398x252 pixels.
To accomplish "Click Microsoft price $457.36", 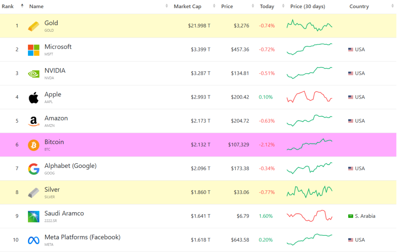I will click(240, 49).
